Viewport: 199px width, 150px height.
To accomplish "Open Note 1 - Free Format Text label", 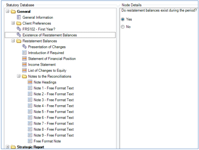I will (x=54, y=88).
